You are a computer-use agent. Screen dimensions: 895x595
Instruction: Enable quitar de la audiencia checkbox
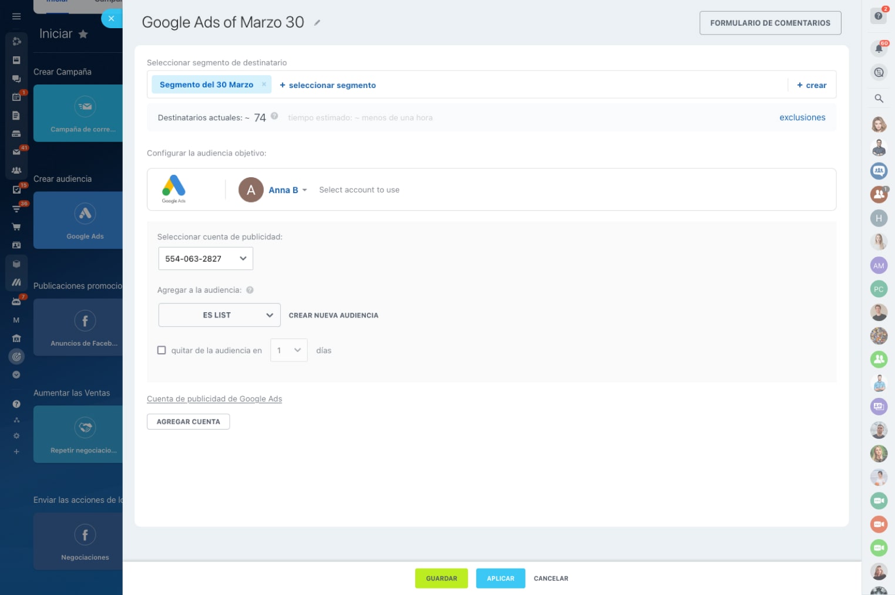(x=161, y=350)
